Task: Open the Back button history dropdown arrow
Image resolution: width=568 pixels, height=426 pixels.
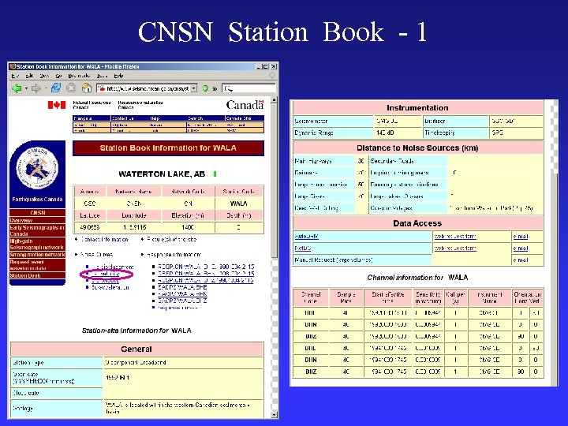Action: pos(26,88)
